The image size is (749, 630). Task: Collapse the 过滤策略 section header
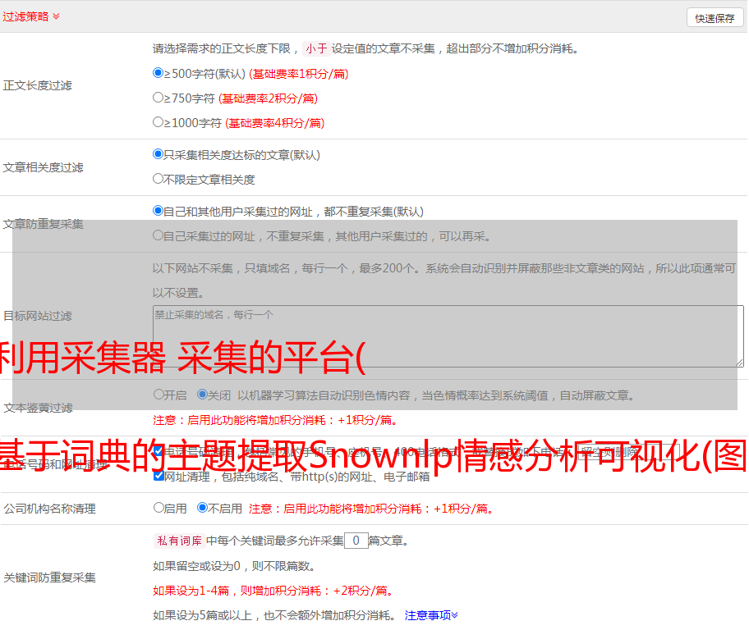31,16
